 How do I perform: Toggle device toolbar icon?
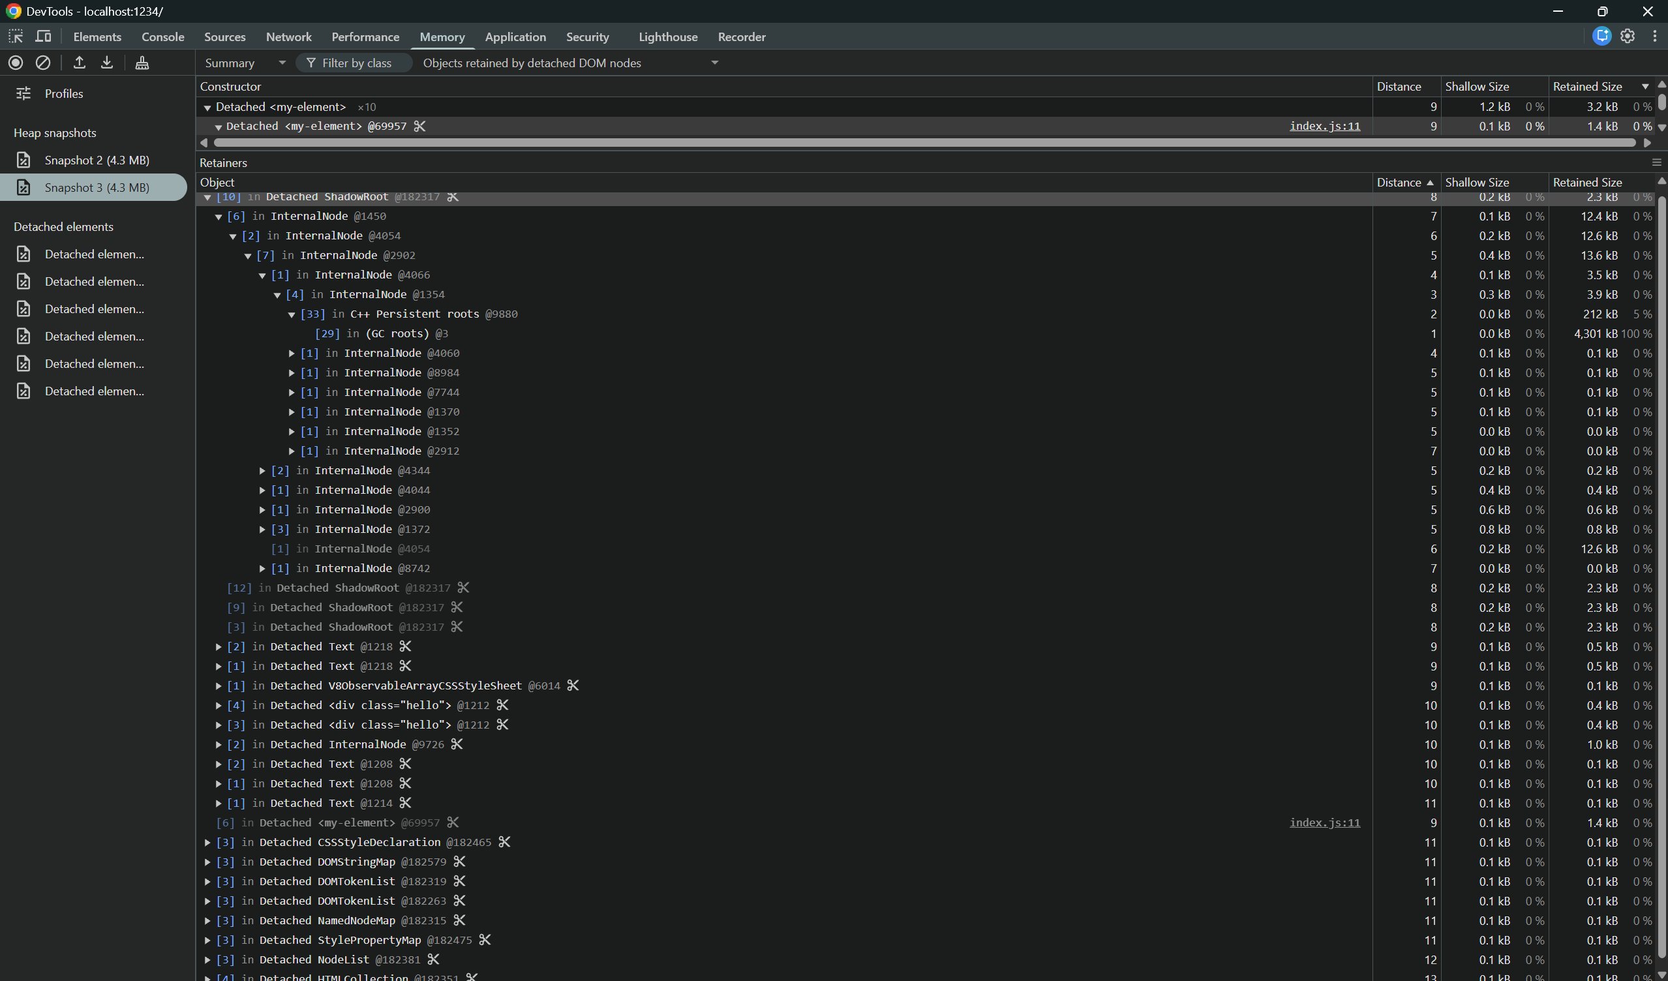[x=43, y=37]
